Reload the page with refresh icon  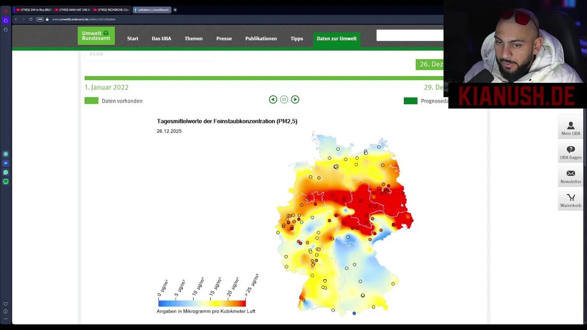[31, 19]
